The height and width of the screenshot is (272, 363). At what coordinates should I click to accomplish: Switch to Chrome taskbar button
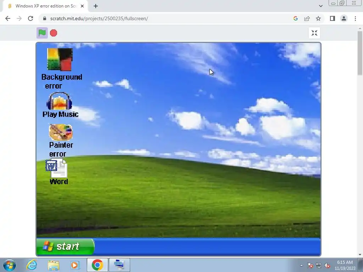pos(97,265)
